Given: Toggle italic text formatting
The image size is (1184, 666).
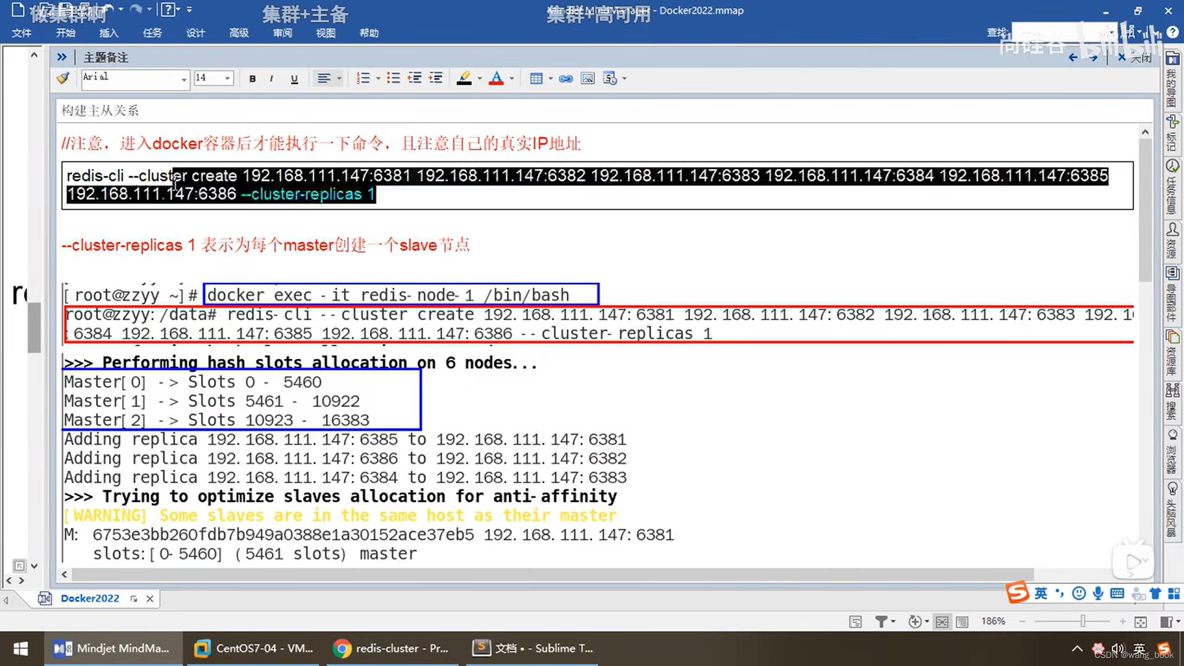Looking at the screenshot, I should tap(271, 78).
